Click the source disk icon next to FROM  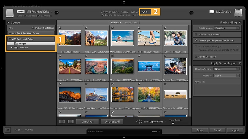tap(10, 13)
